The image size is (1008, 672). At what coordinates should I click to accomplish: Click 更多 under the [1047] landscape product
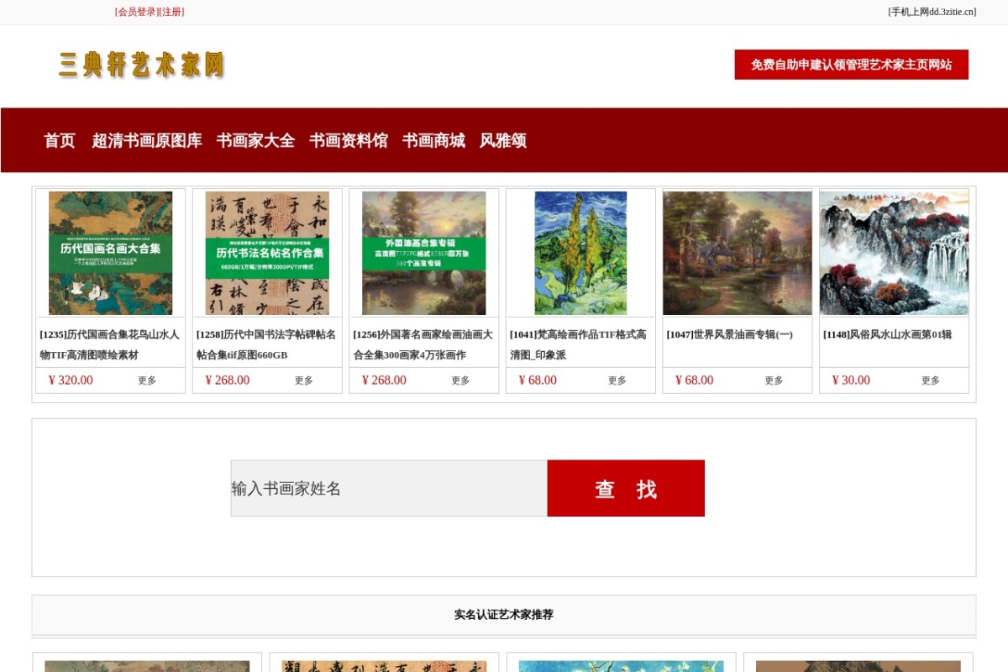[x=774, y=381]
